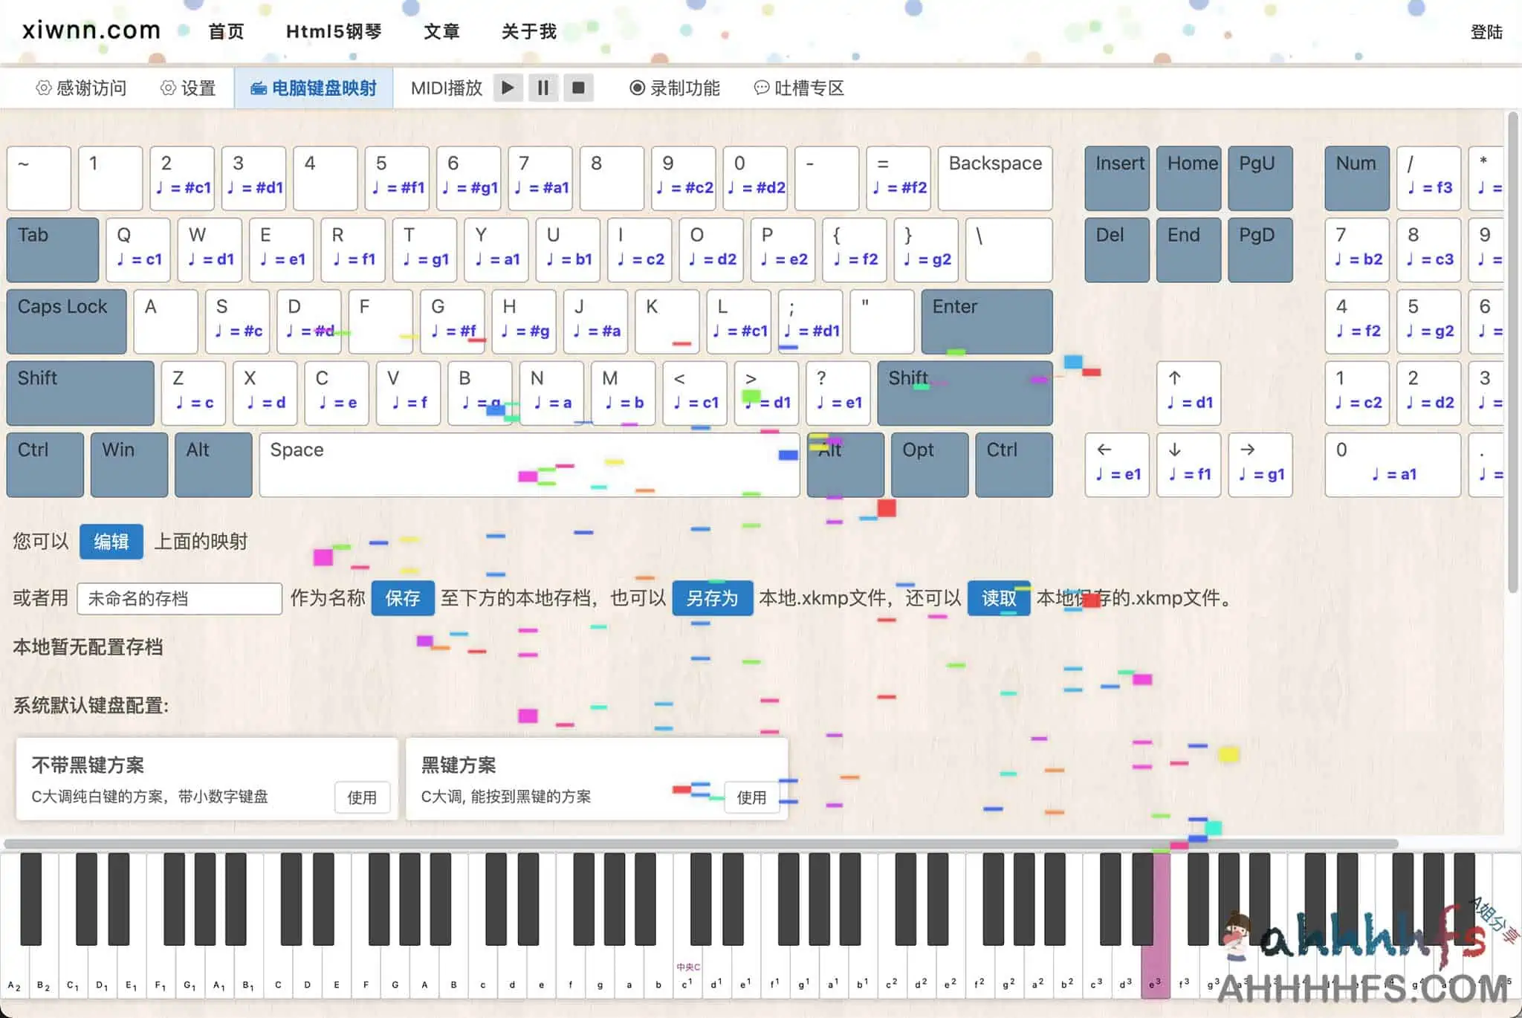Click 保存 to save the mapping
The width and height of the screenshot is (1522, 1018).
pos(403,598)
